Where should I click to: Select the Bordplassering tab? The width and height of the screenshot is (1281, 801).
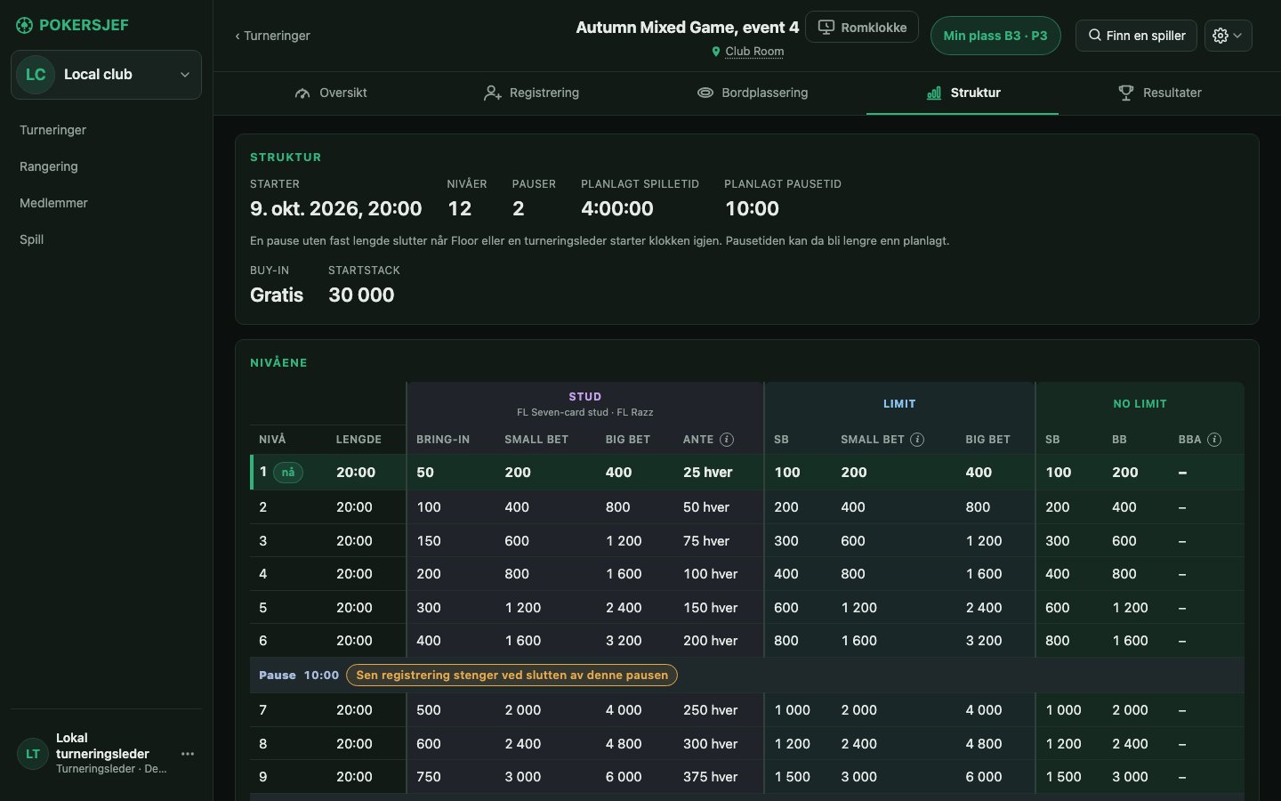pyautogui.click(x=753, y=93)
